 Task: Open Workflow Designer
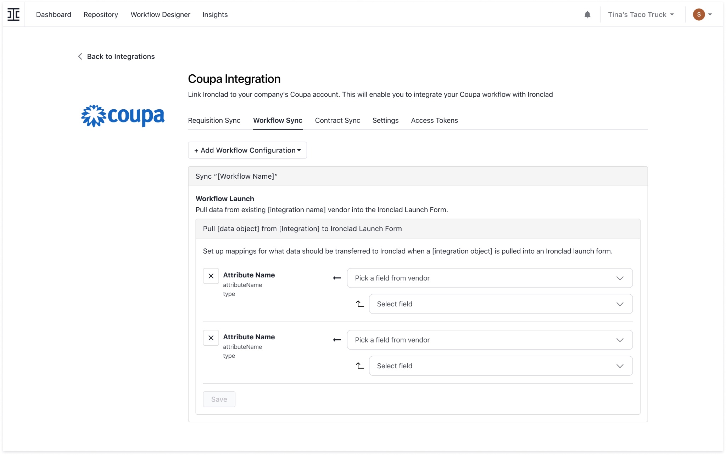click(x=161, y=15)
